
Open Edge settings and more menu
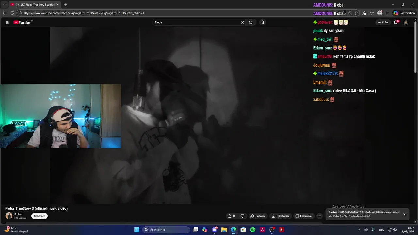tap(387, 13)
